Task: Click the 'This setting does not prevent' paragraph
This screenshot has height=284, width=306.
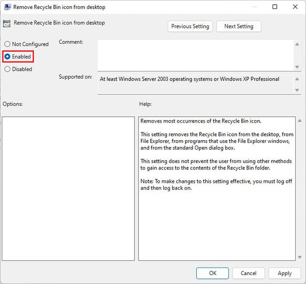Action: coord(216,164)
